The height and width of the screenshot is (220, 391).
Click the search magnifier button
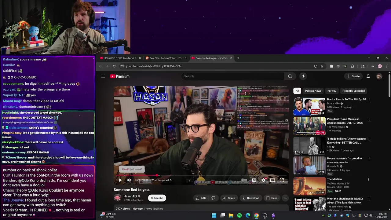pyautogui.click(x=290, y=76)
